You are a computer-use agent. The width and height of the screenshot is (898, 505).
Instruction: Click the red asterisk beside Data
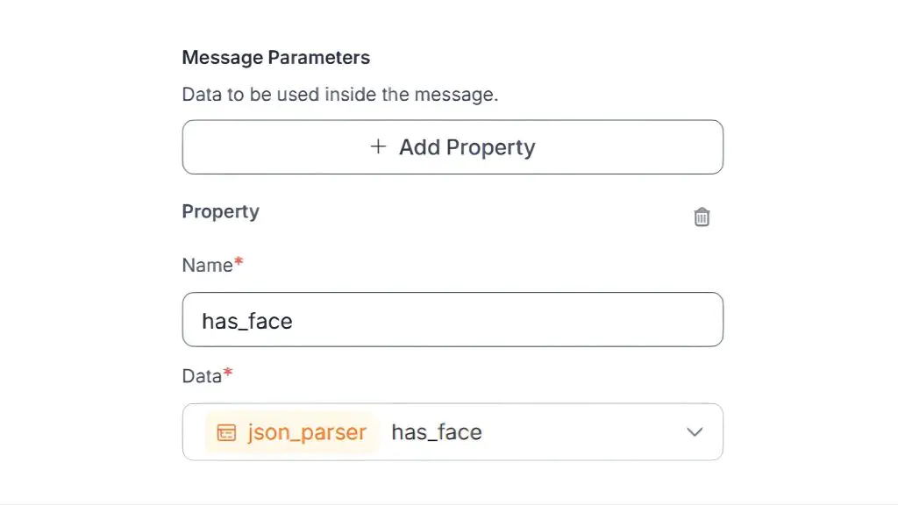coord(228,374)
